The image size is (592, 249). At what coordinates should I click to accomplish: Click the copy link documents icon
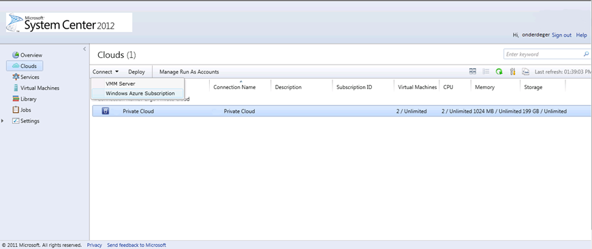[x=525, y=71]
